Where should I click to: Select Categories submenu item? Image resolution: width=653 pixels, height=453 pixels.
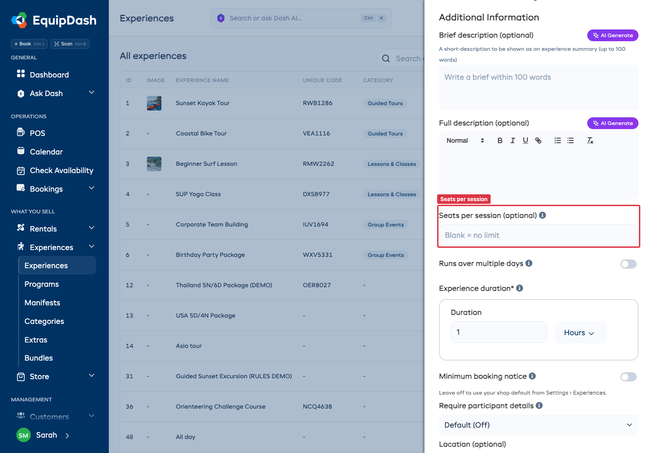[x=44, y=321]
